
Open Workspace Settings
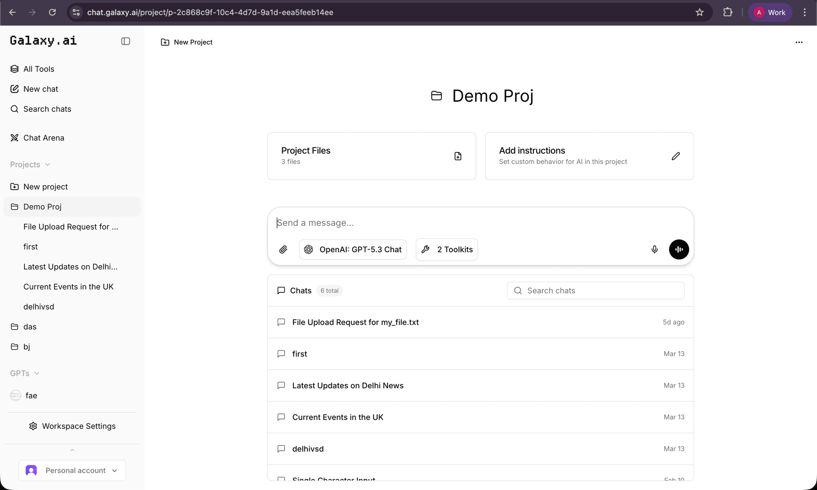pyautogui.click(x=72, y=426)
